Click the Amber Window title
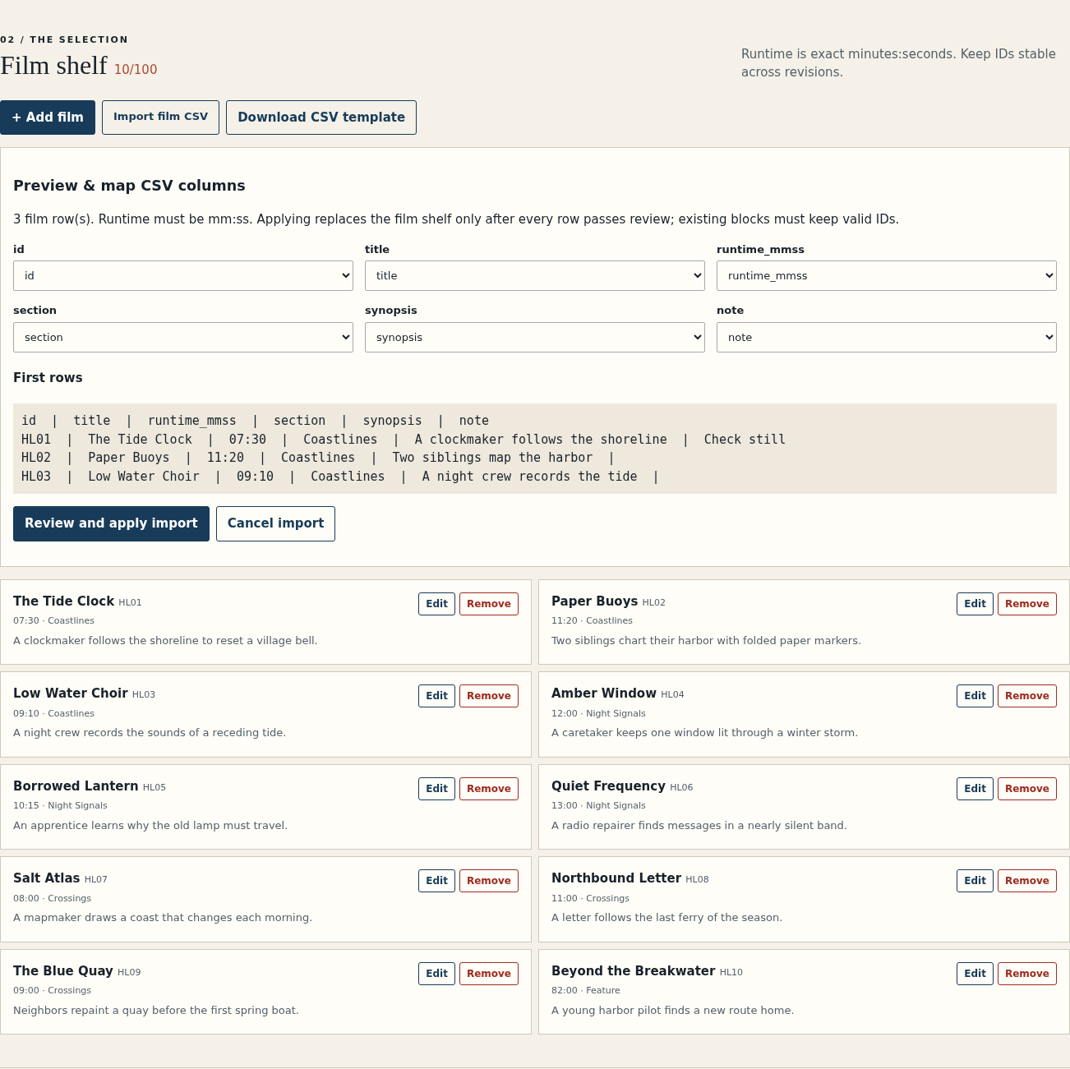 (604, 693)
